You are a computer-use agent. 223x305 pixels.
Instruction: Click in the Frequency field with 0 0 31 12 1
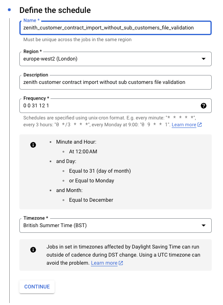tap(116, 106)
